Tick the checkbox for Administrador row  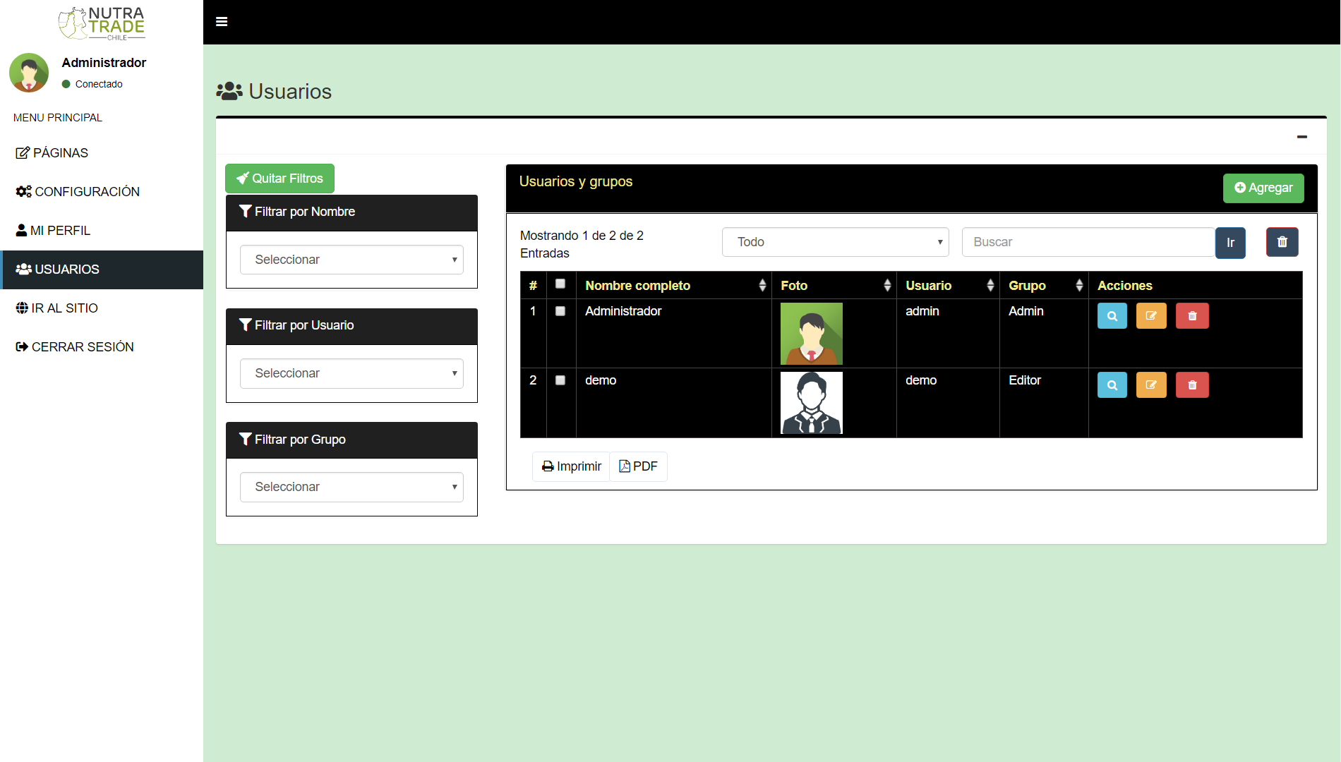click(x=560, y=311)
